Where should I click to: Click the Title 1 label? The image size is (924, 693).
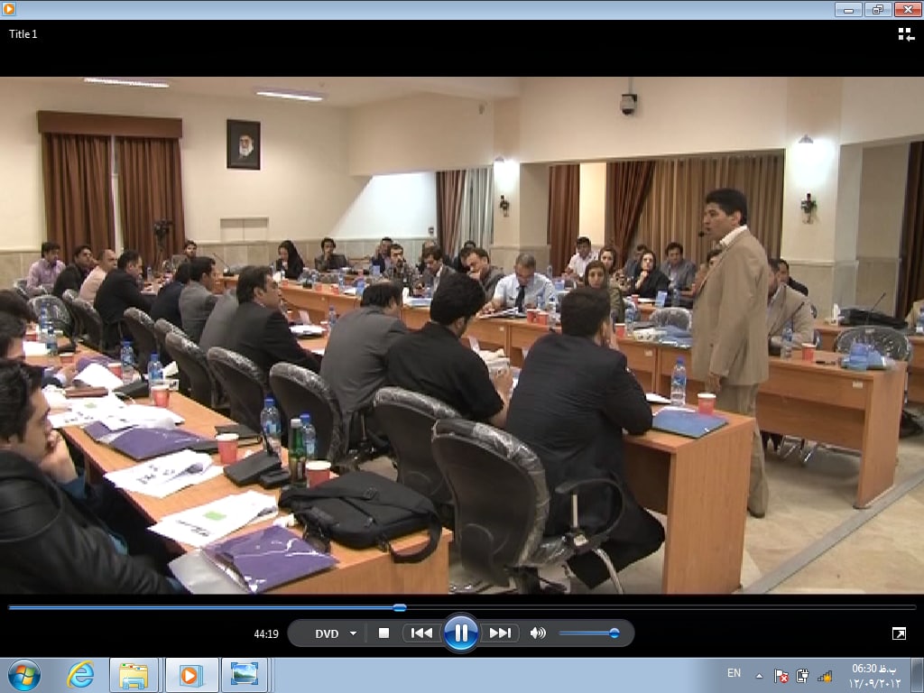coord(23,34)
